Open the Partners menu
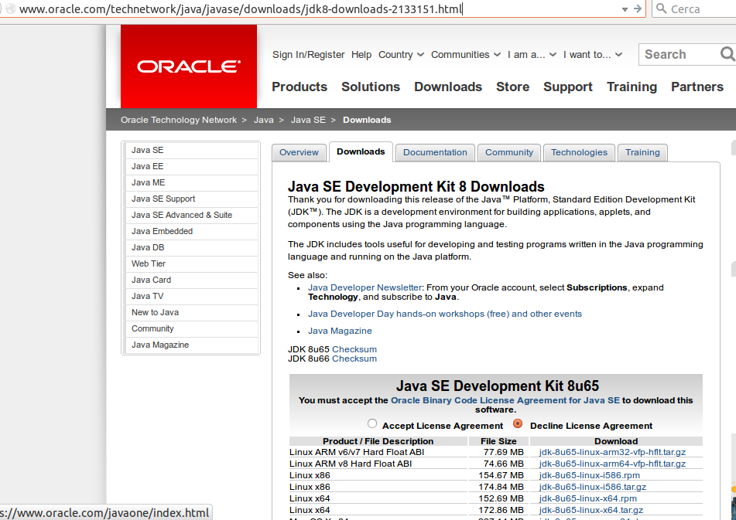The image size is (736, 520). coord(697,87)
